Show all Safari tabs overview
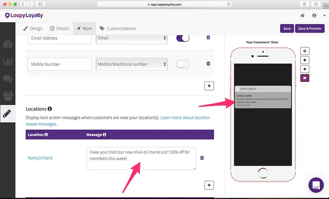Viewport: 329px width, 199px height. (x=316, y=4)
